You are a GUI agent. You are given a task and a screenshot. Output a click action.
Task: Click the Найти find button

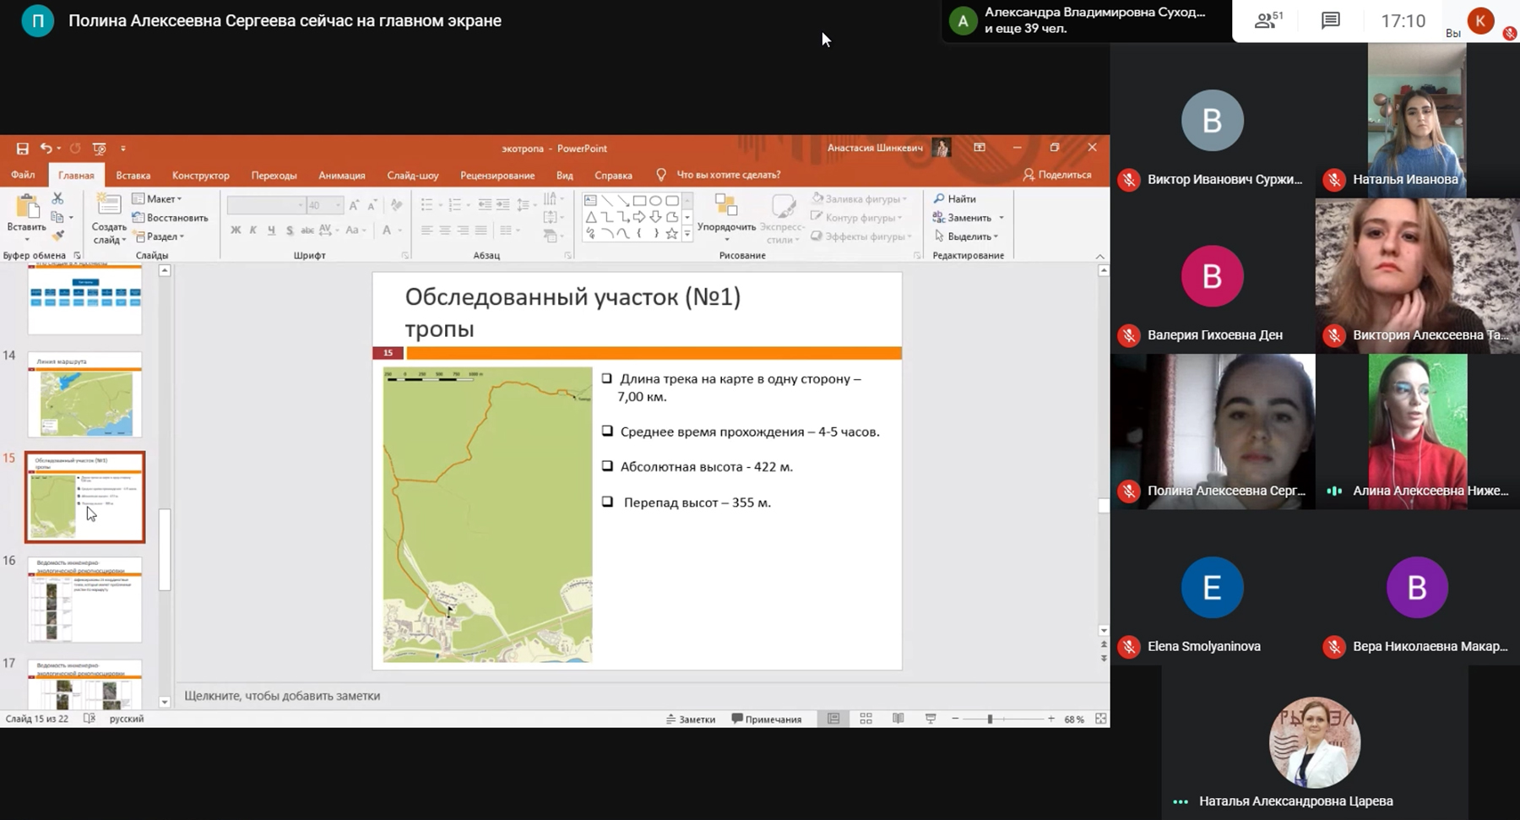pyautogui.click(x=955, y=198)
